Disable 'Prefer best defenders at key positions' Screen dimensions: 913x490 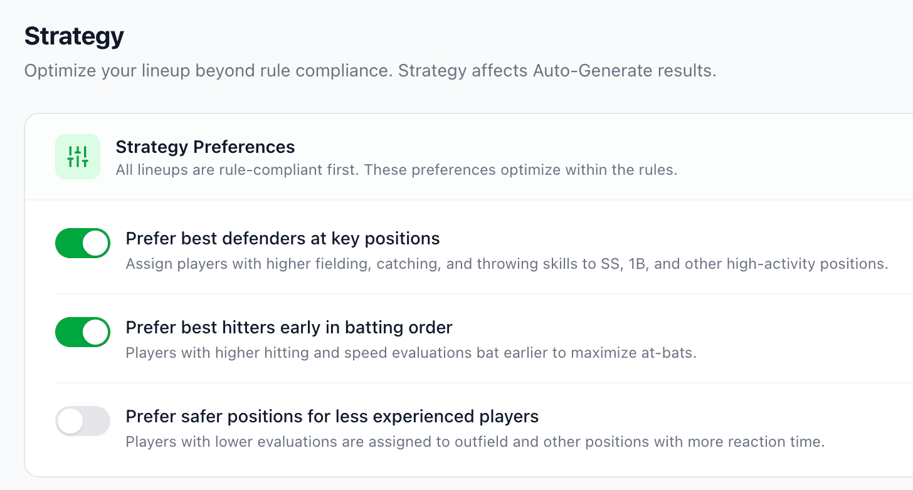pyautogui.click(x=82, y=243)
